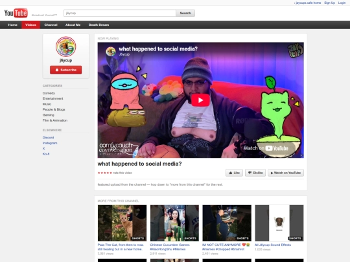350x262 pixels.
Task: Click the video title heading below player
Action: click(140, 164)
